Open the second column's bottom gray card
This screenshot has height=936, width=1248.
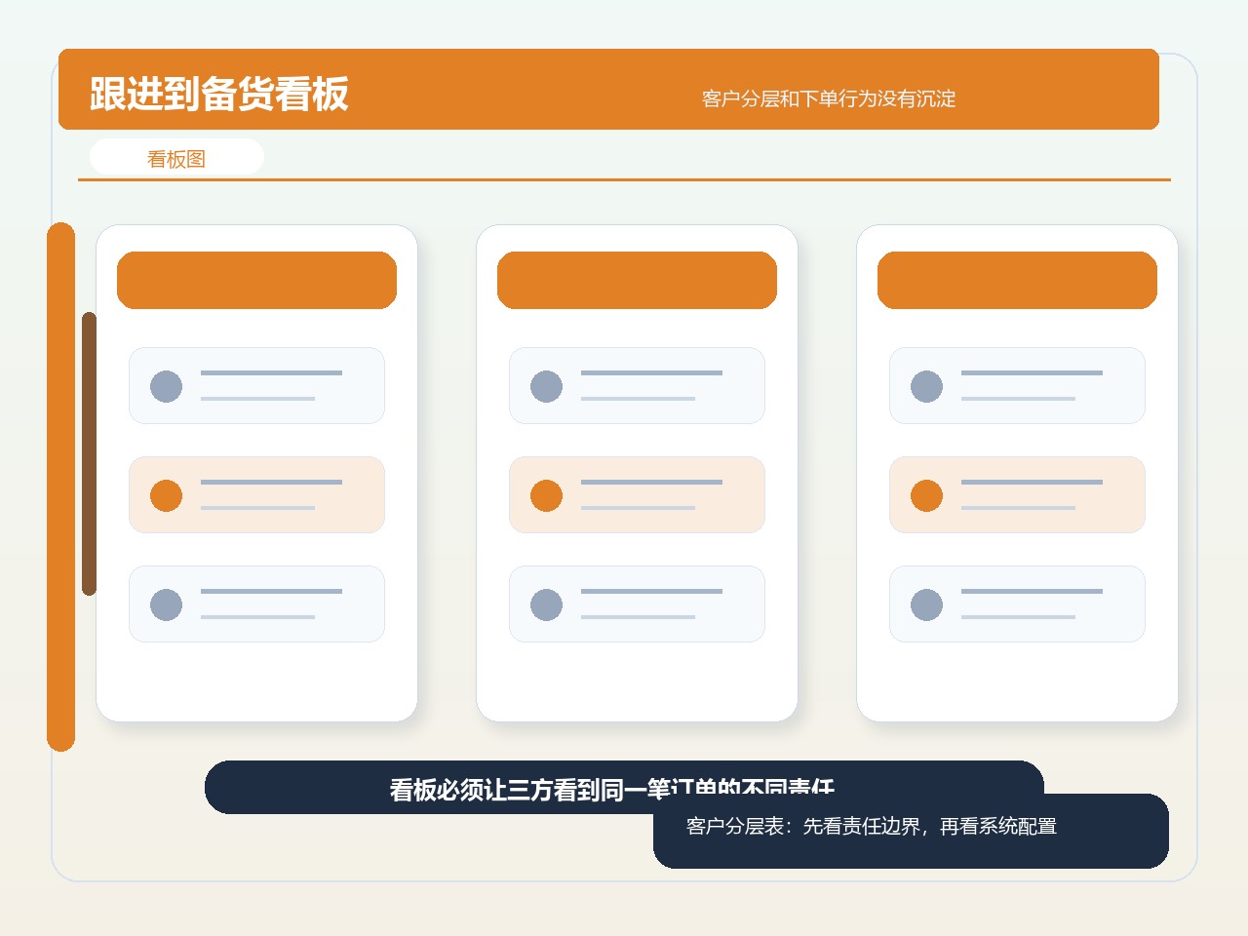tap(637, 604)
